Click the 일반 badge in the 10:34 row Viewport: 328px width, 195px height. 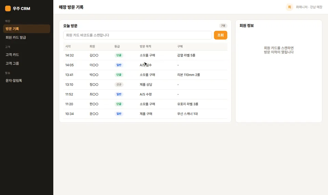coord(119,114)
